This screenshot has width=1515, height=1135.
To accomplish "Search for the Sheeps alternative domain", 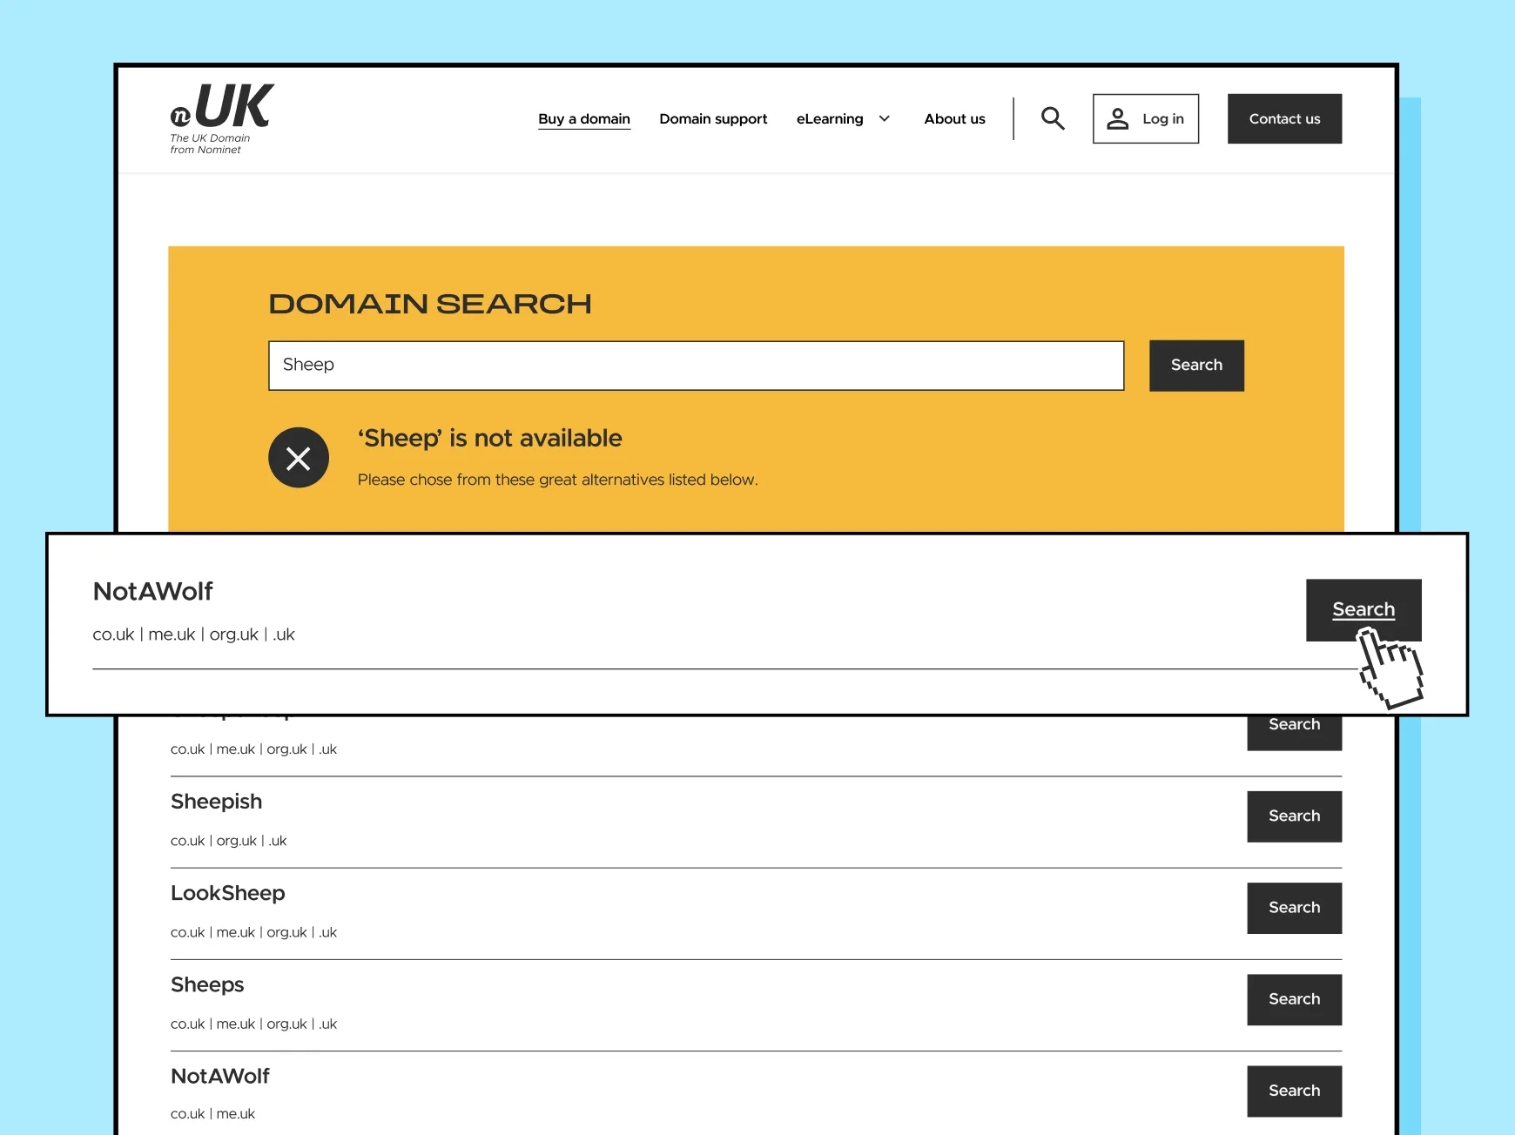I will (1294, 999).
